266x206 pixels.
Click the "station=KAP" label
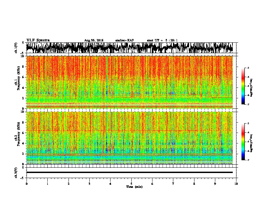coord(125,40)
